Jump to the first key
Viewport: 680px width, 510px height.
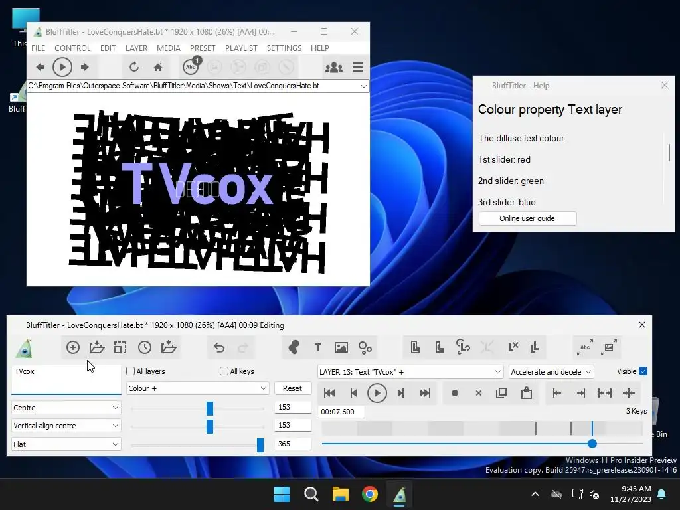pos(329,393)
